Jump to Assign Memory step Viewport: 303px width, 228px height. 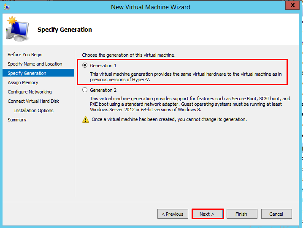(x=23, y=82)
